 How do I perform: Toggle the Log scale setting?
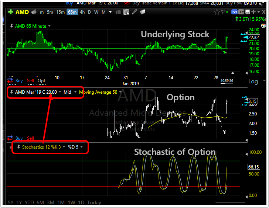click(x=253, y=82)
